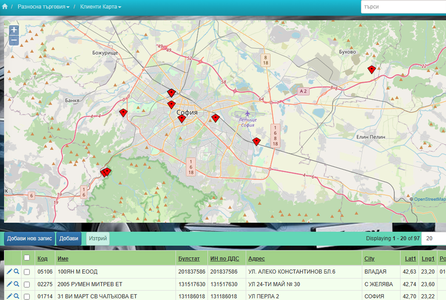This screenshot has width=446, height=300.
Task: Toggle the select-all checkbox in table header
Action: pos(27,258)
